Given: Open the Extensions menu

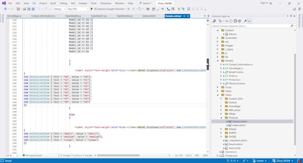Looking at the screenshot, I should coord(106,3).
